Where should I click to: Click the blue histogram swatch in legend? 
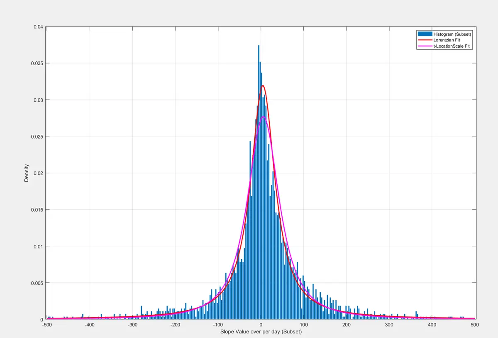point(424,34)
